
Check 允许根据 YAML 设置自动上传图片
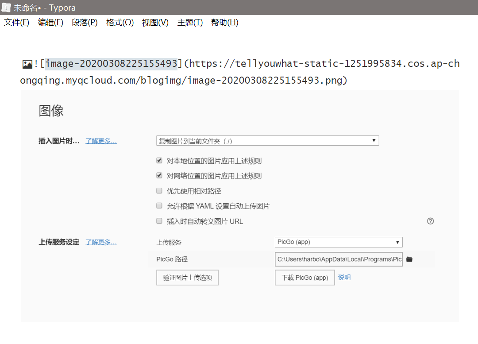tap(159, 205)
